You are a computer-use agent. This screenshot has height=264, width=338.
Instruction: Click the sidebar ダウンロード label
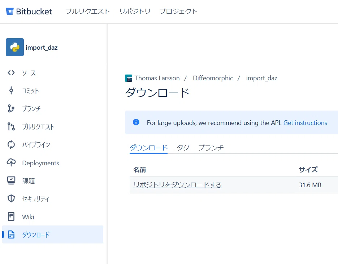point(36,234)
